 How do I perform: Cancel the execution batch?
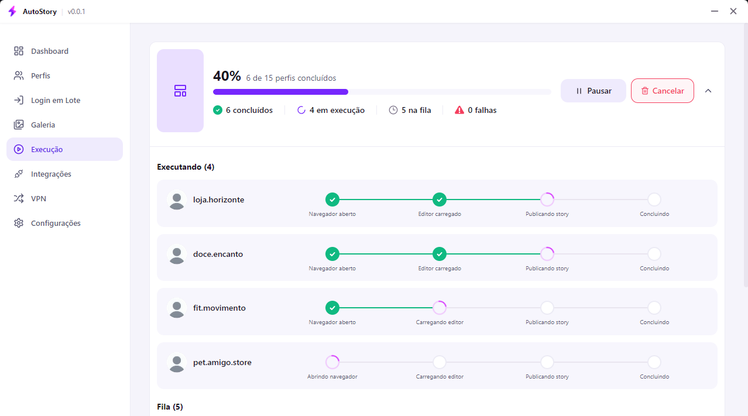coord(663,91)
